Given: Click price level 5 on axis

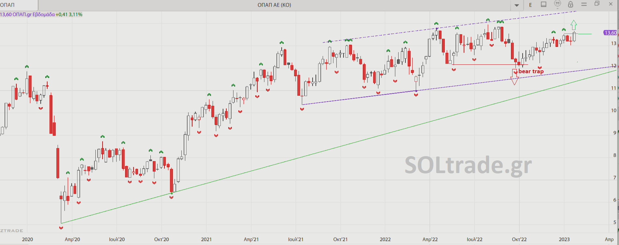Looking at the screenshot, I should click(x=615, y=222).
